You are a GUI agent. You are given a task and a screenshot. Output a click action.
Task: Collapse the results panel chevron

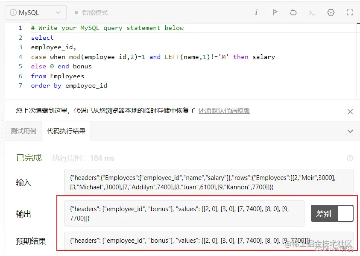pyautogui.click(x=350, y=131)
